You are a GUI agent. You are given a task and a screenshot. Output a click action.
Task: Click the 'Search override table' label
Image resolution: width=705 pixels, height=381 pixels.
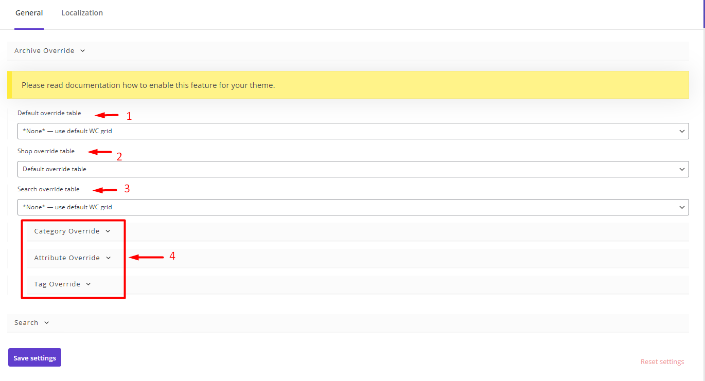[48, 189]
